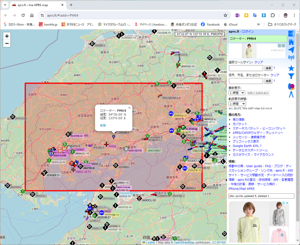Viewport: 300px width, 245px height.
Task: Collapse the right sidebar panel arrow
Action: [x=291, y=34]
